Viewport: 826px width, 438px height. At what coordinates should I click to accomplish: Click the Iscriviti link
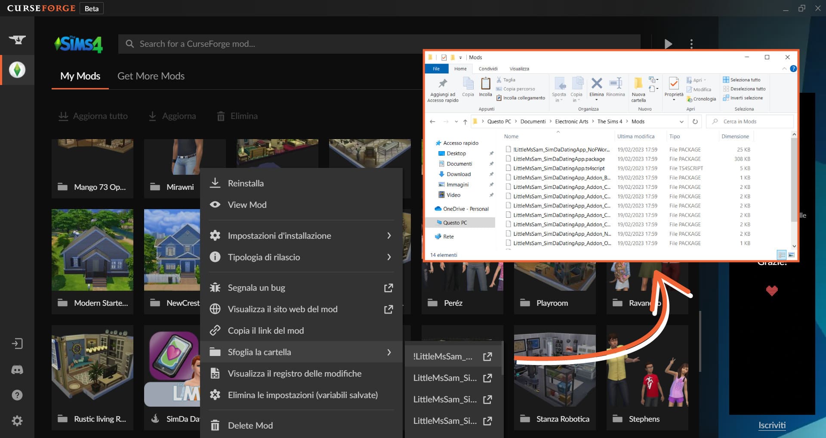(772, 425)
